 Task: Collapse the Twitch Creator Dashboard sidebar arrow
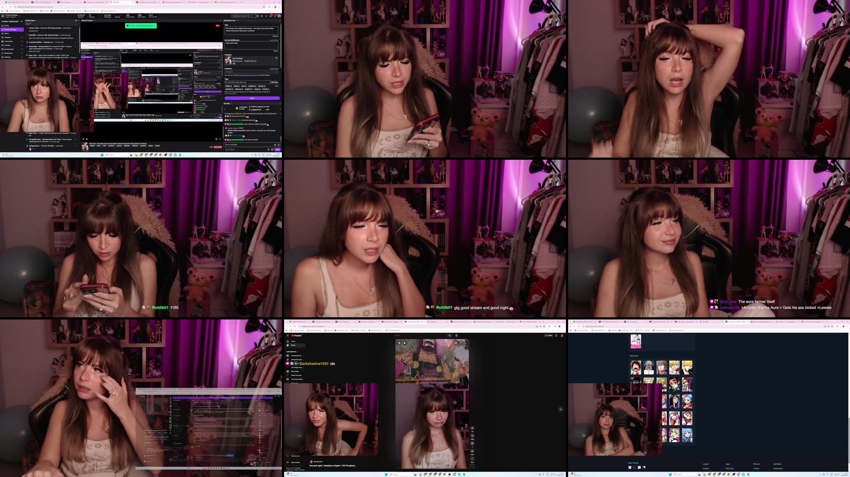point(22,21)
